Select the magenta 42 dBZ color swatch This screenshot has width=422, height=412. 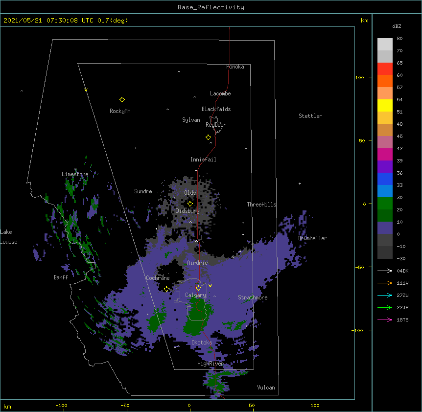385,154
